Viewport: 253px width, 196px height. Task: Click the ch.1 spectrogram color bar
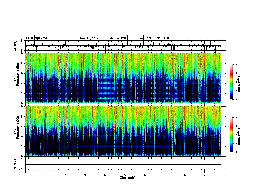(231, 82)
